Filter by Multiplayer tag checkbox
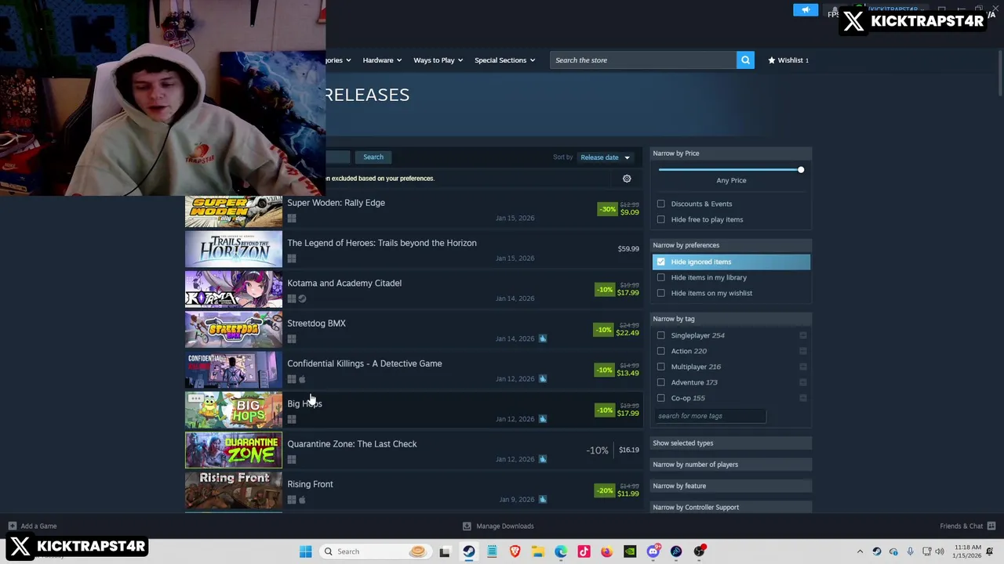This screenshot has width=1004, height=564. [660, 367]
